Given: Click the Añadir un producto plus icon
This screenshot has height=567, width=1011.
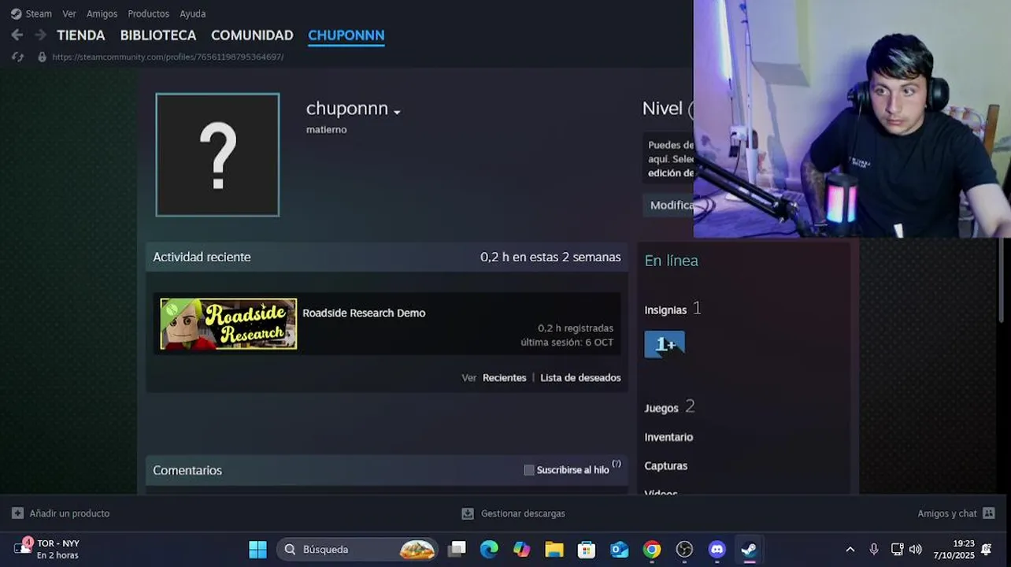Looking at the screenshot, I should [x=17, y=513].
